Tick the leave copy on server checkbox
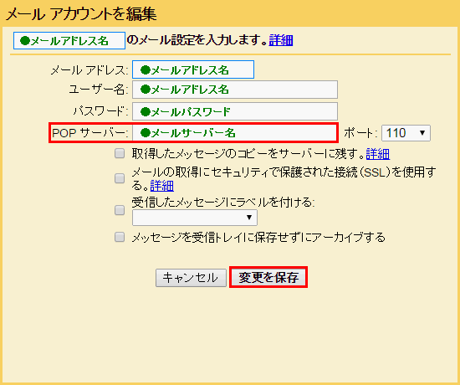 click(120, 153)
